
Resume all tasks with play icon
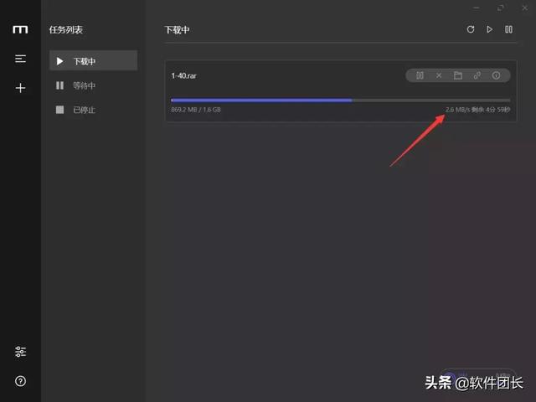(x=489, y=29)
